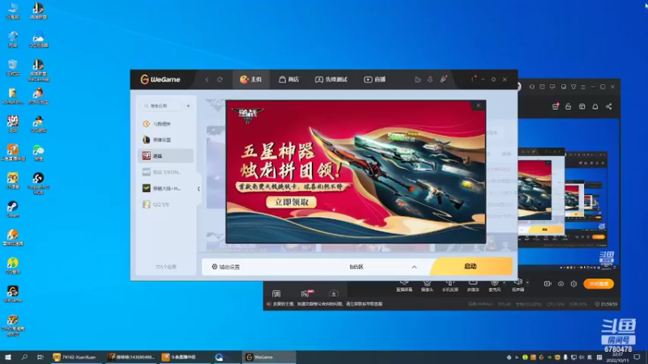Open the WeGame desktop shortcut
Screen dimensions: 648x364
[13, 294]
